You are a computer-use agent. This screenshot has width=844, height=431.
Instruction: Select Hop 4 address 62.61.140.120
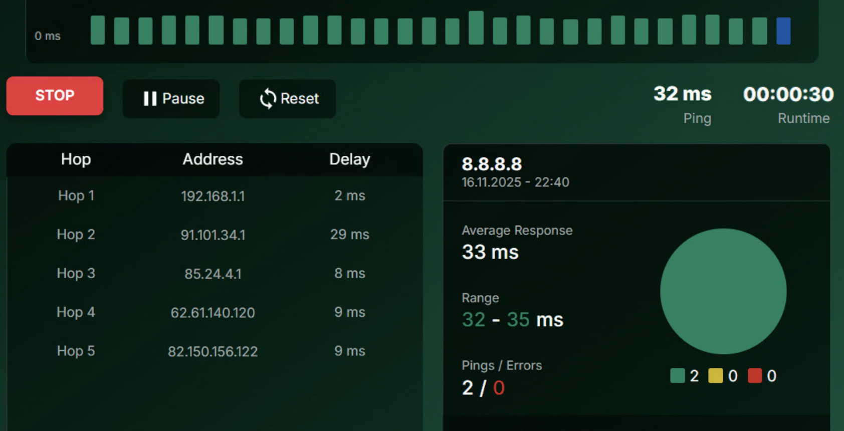coord(213,313)
